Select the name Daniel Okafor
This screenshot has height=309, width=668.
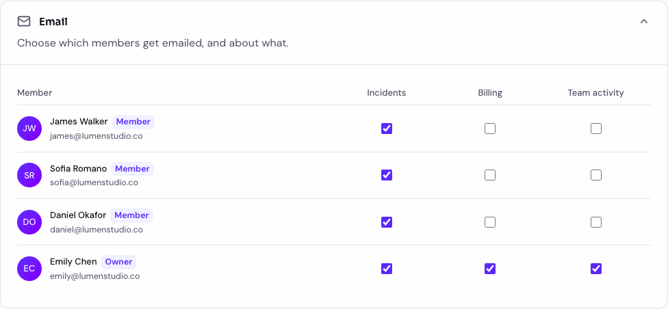[x=78, y=215]
